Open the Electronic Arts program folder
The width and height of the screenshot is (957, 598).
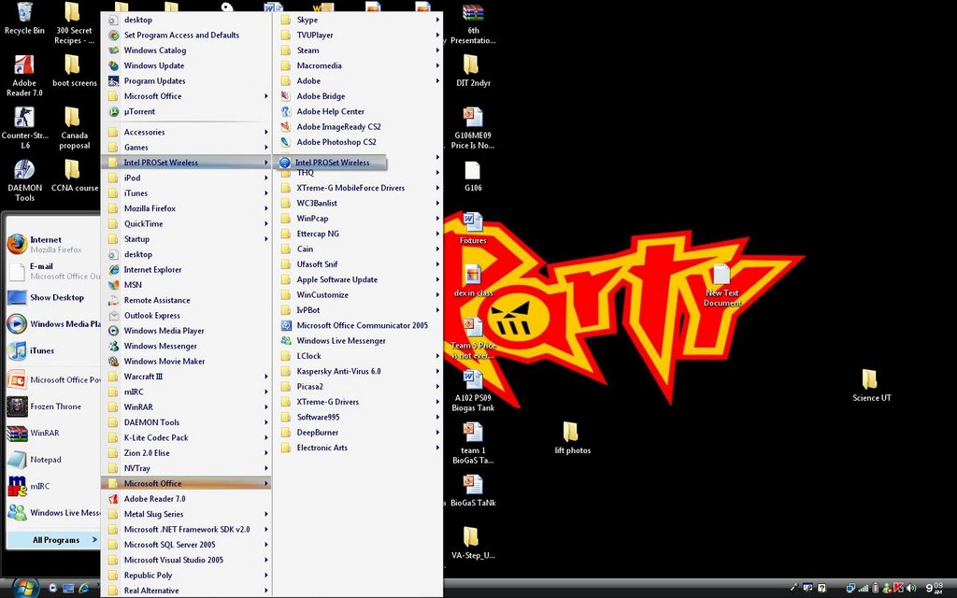(x=358, y=448)
